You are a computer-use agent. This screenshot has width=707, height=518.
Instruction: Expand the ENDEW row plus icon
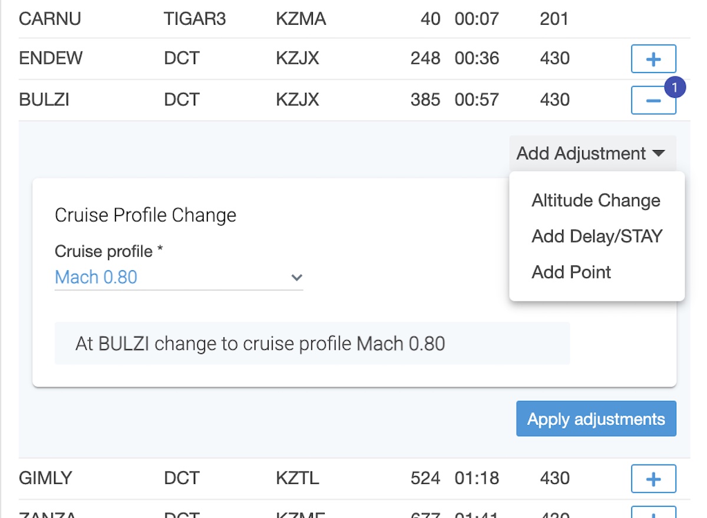653,59
